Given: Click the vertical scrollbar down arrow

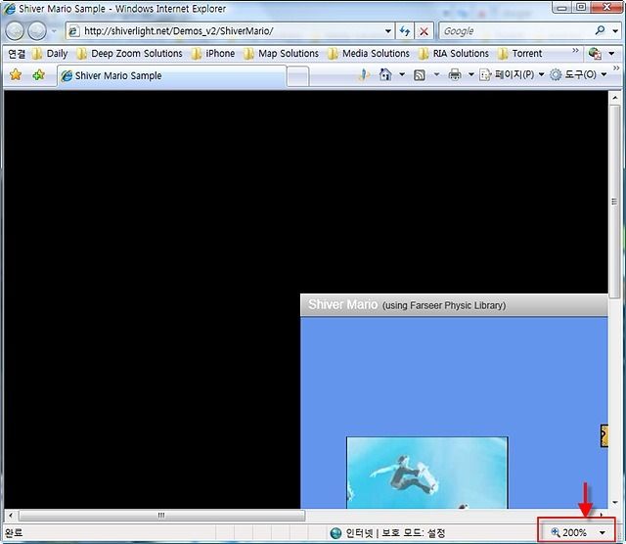Looking at the screenshot, I should (x=615, y=502).
